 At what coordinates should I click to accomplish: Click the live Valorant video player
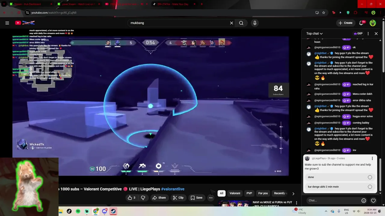coord(150,106)
